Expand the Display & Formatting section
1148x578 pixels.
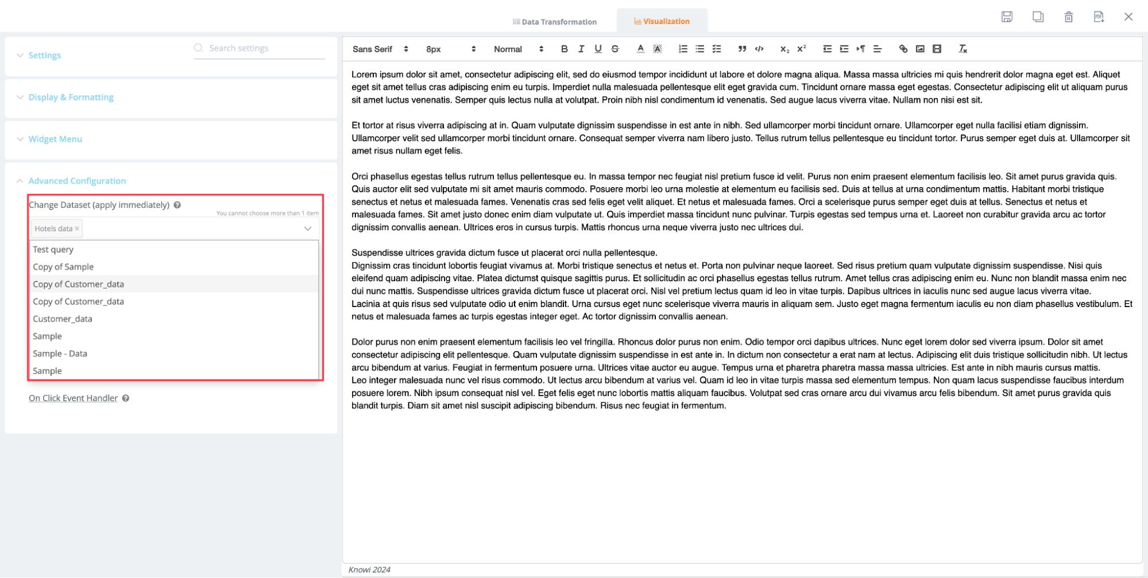coord(71,97)
